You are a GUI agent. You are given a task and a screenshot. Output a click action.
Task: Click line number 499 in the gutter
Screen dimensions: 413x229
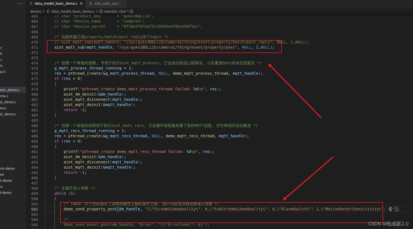[34, 194]
